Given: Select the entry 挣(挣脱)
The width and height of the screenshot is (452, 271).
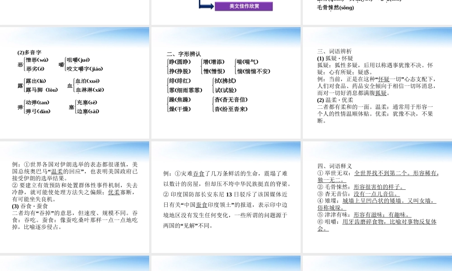Looking at the screenshot, I should tap(180, 71).
